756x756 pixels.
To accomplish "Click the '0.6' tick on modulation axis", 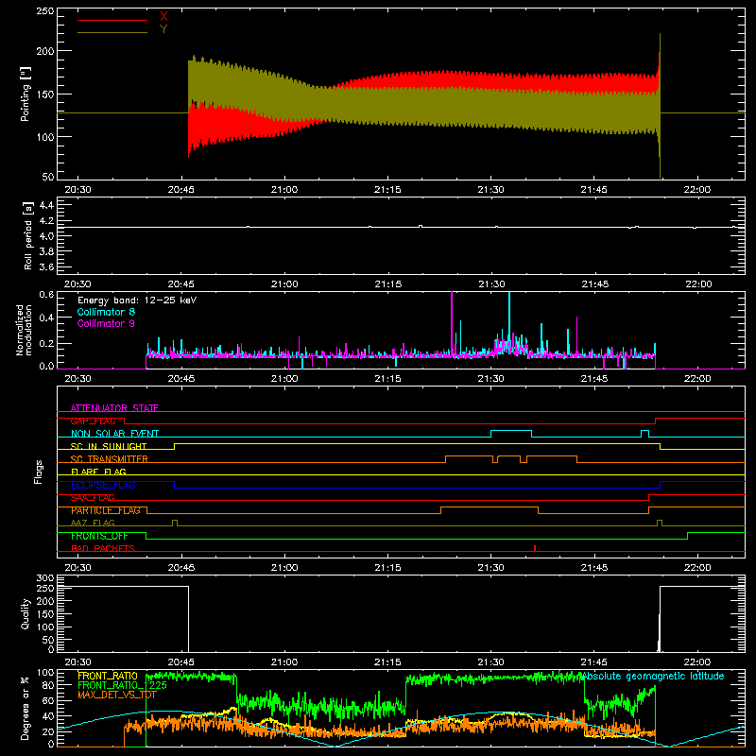I will [46, 295].
